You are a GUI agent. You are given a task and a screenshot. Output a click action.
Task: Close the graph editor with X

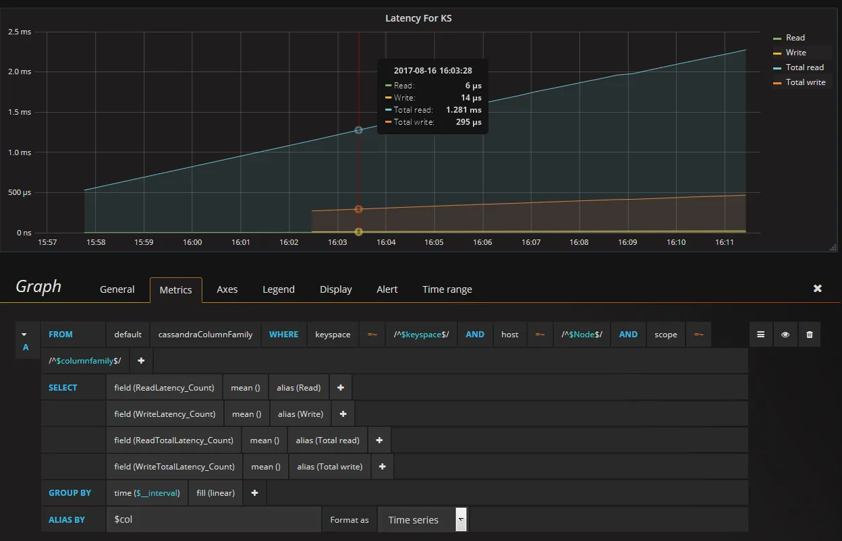[x=817, y=289]
